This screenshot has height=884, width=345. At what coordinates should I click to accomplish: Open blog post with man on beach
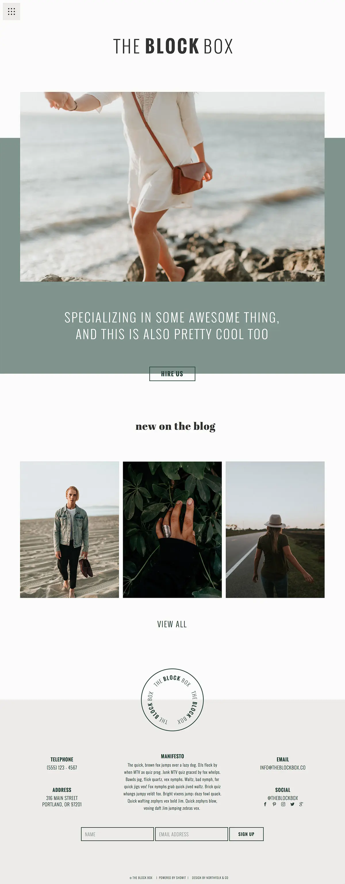click(x=69, y=530)
